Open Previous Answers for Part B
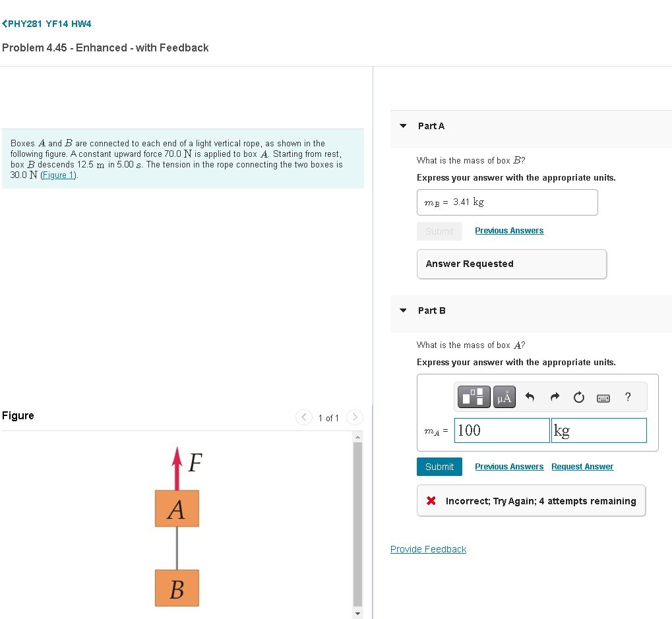The width and height of the screenshot is (672, 619). click(x=508, y=466)
